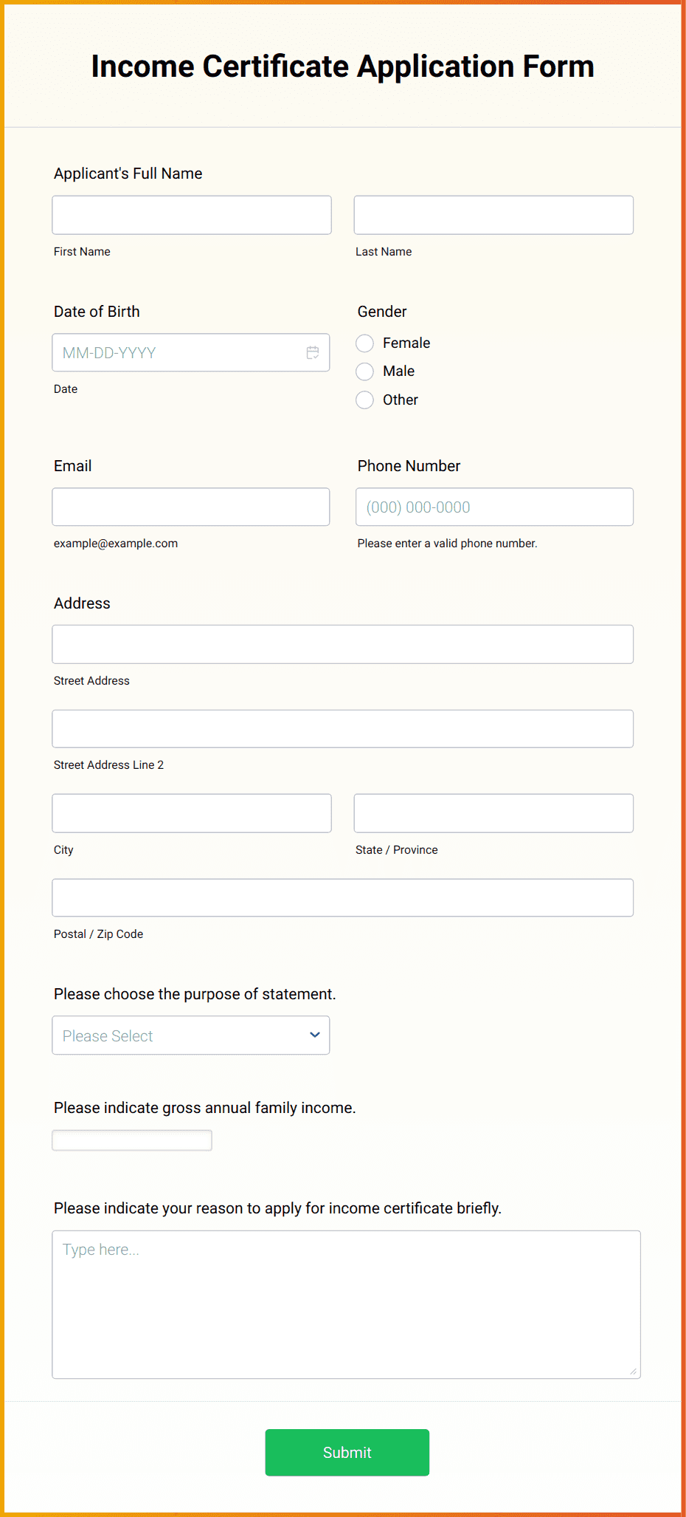
Task: Select the Male gender option
Action: (x=364, y=371)
